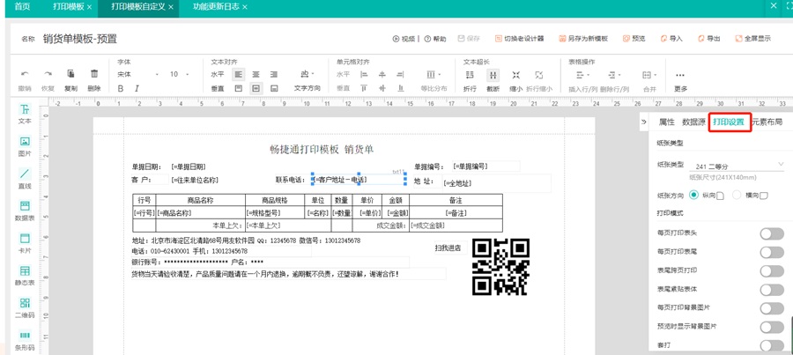Click the QR code on the template
The height and width of the screenshot is (355, 793).
pos(500,266)
